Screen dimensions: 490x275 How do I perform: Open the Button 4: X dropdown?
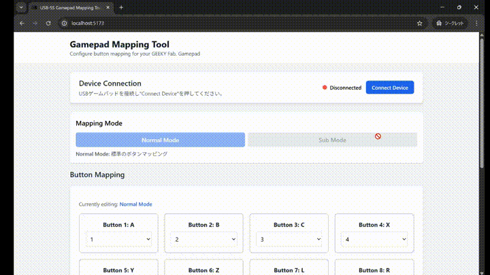374,240
